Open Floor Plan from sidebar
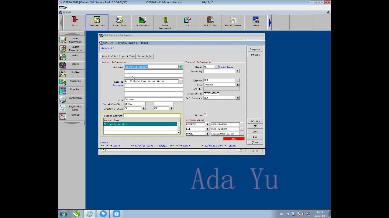The height and width of the screenshot is (218, 389). [72, 91]
